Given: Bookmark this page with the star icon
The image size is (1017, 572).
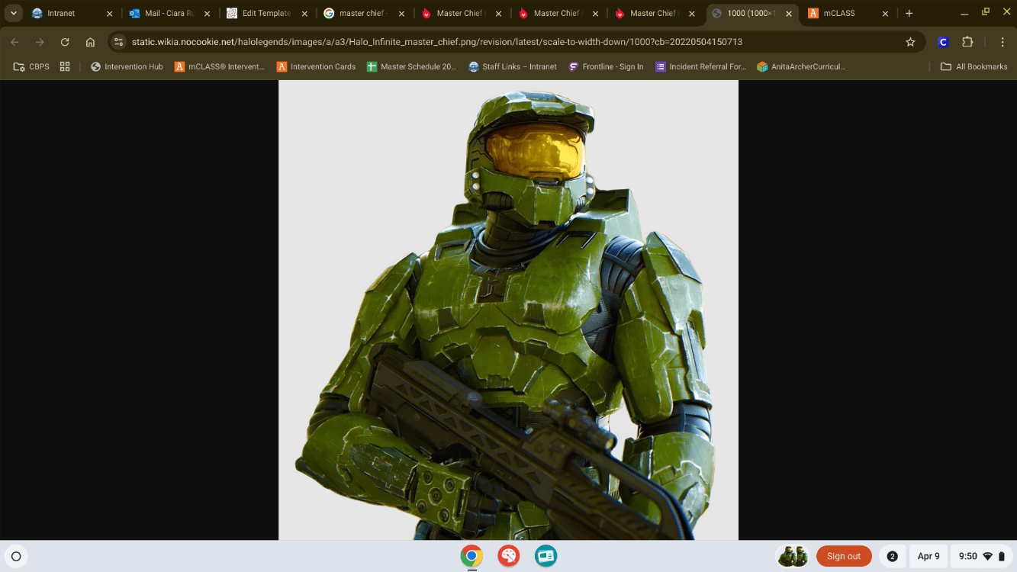Looking at the screenshot, I should (x=910, y=42).
